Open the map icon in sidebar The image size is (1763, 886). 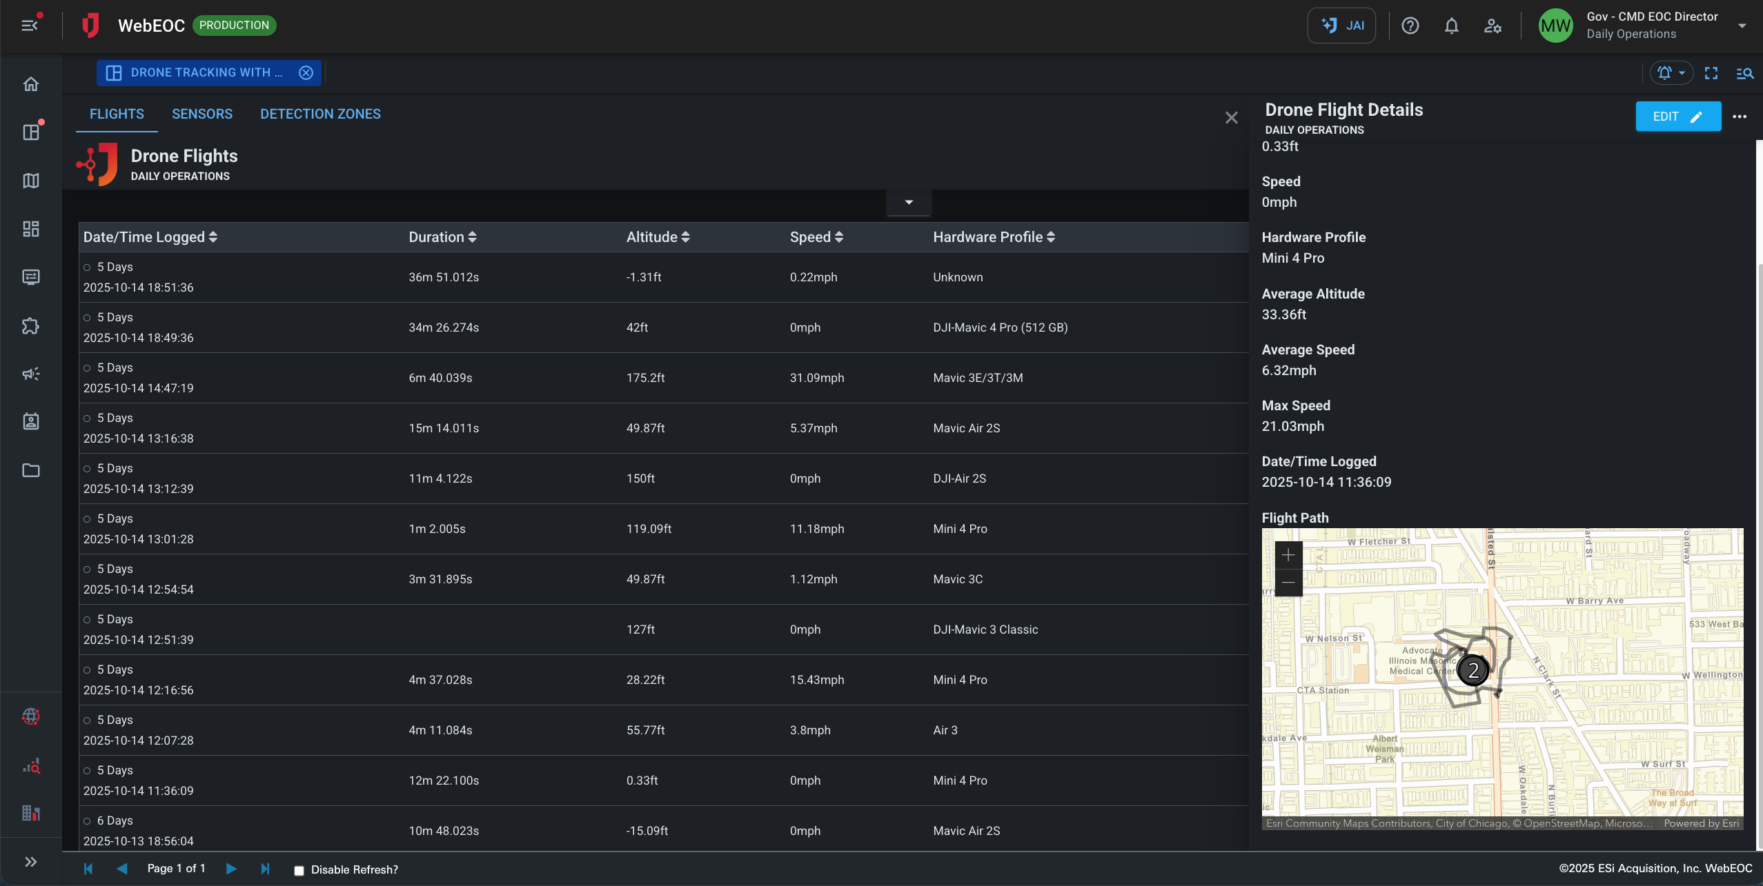pyautogui.click(x=30, y=181)
